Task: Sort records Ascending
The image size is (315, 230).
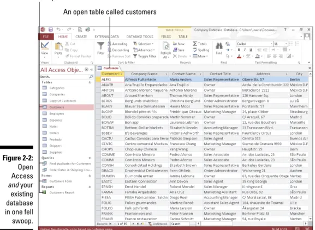Action: [118, 44]
